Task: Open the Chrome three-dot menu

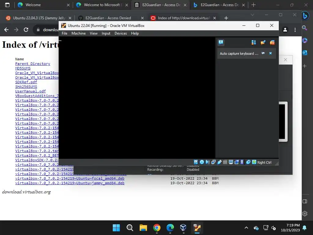Action: tap(295, 30)
